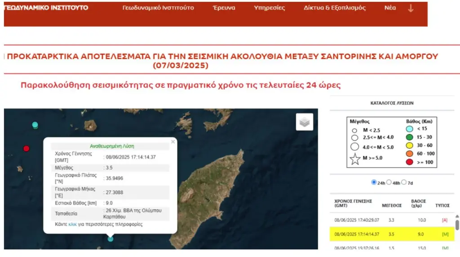Open the map layers switcher
Viewport: 460px width, 257px height.
click(305, 122)
